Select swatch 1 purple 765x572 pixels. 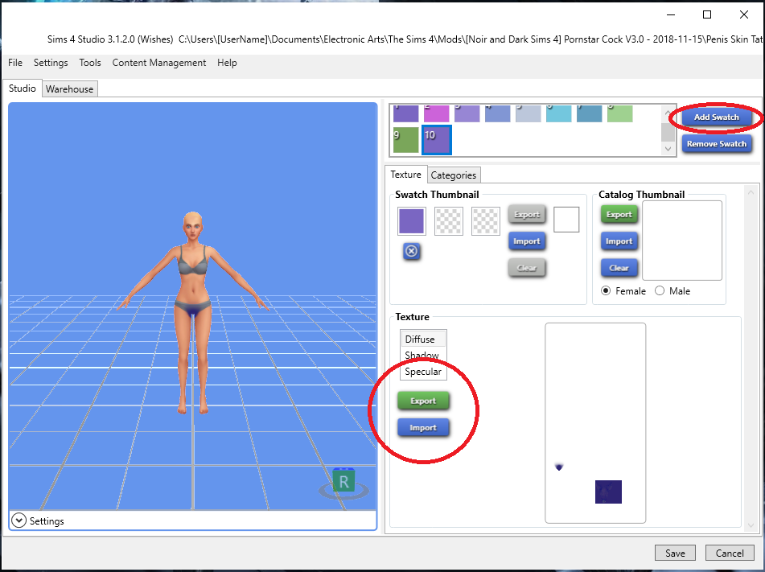406,113
